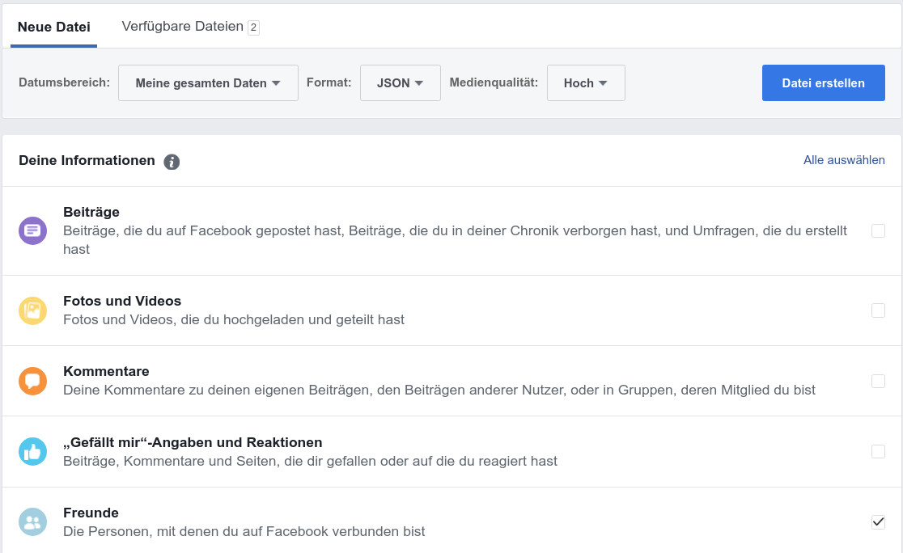Click the purple Beiträge posts icon
This screenshot has width=903, height=553.
pos(32,230)
